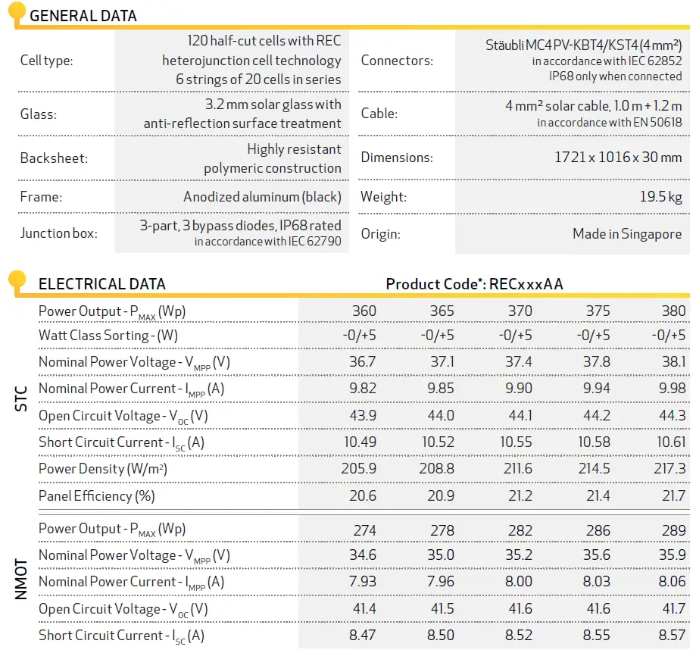The height and width of the screenshot is (653, 696).
Task: Click the 'Backsheet:' label
Action: point(54,158)
